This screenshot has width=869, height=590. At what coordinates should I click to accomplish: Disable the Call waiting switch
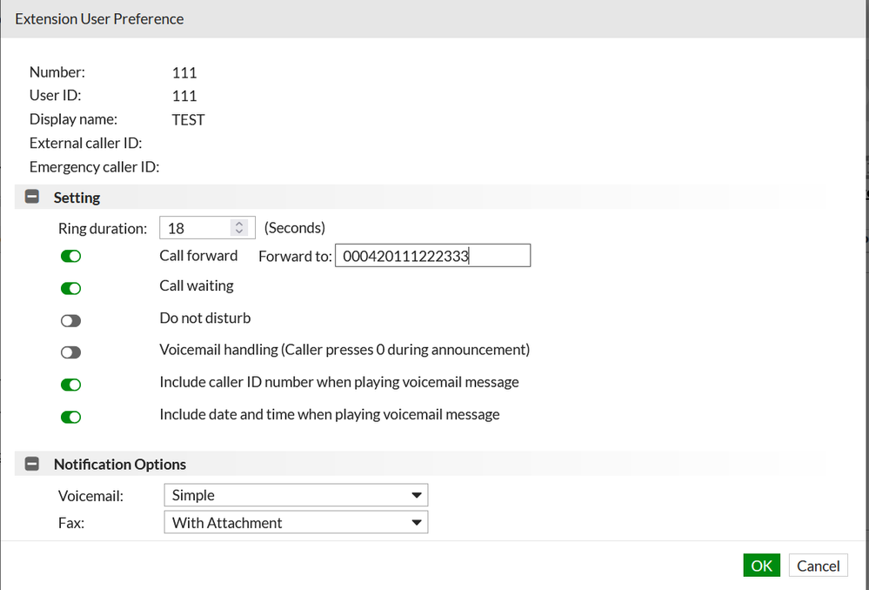click(70, 288)
